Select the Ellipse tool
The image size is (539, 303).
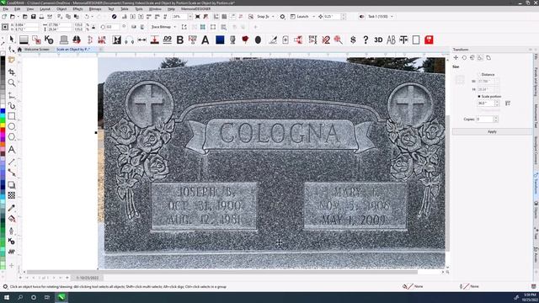coord(12,126)
